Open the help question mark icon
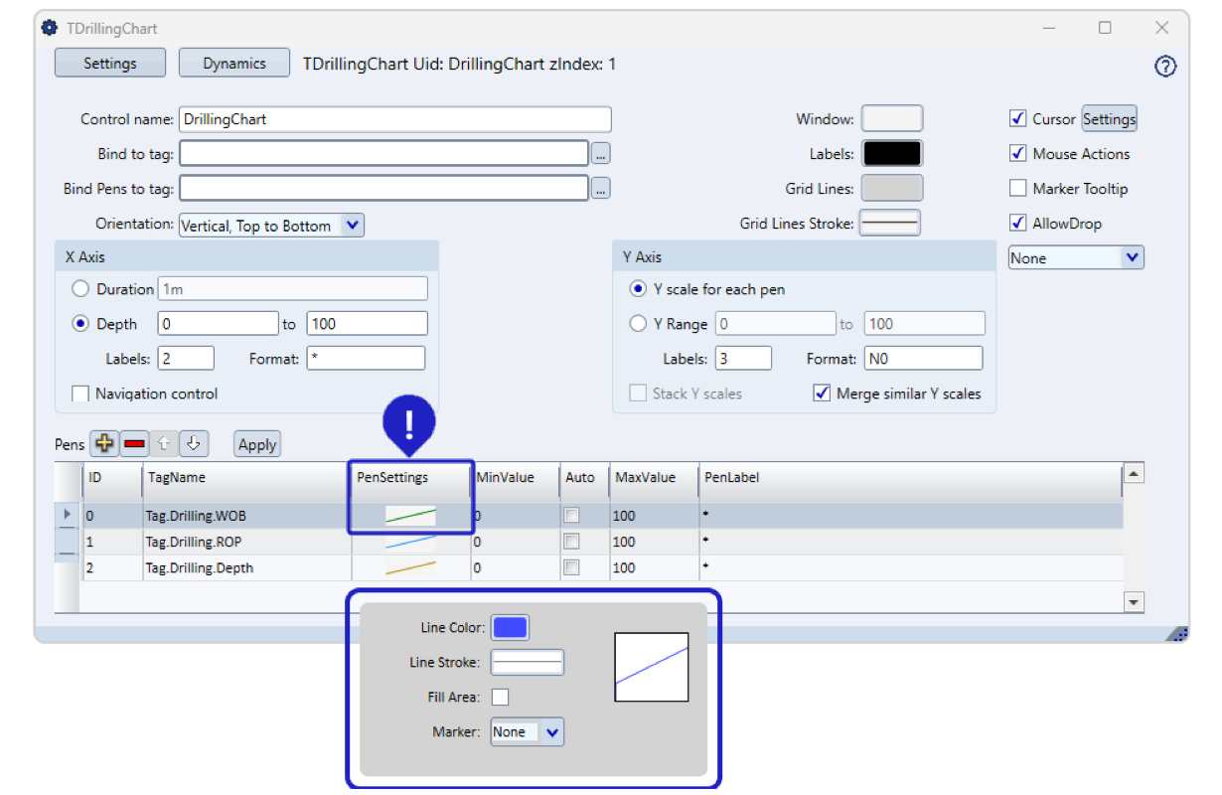1222x795 pixels. point(1165,67)
